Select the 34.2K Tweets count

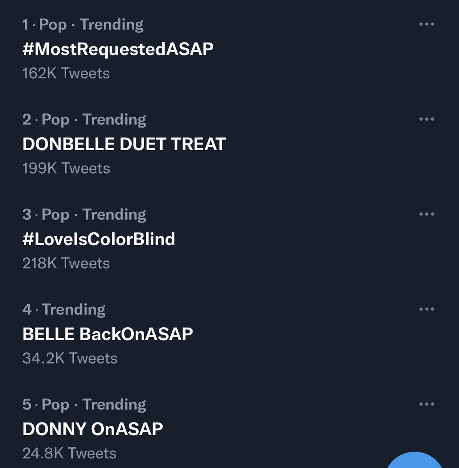(x=70, y=358)
